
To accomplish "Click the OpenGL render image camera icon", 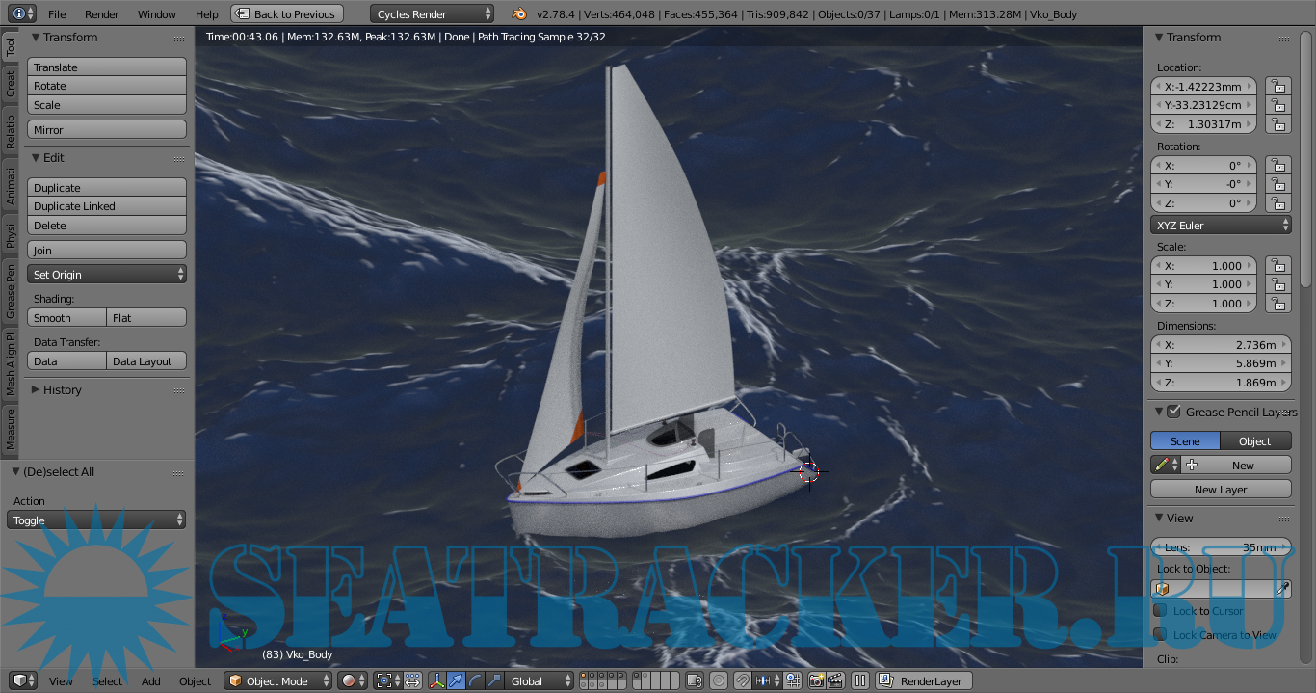I will pyautogui.click(x=816, y=681).
